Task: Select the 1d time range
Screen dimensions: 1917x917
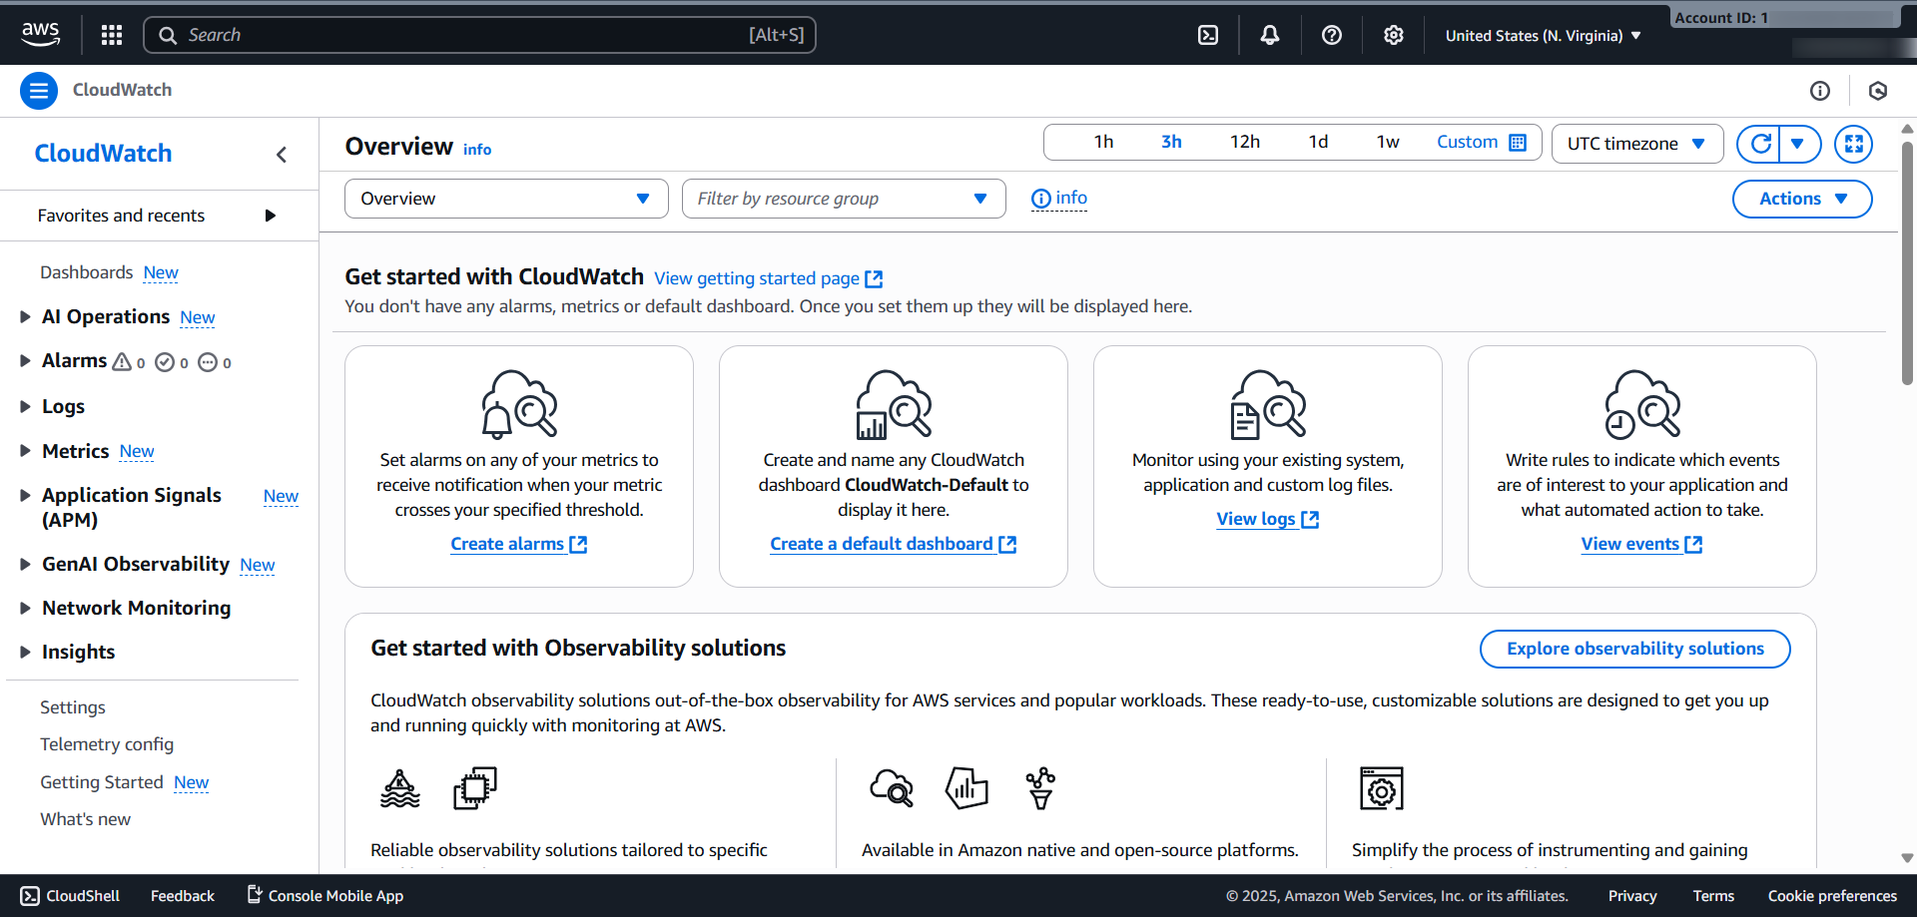Action: (1318, 142)
